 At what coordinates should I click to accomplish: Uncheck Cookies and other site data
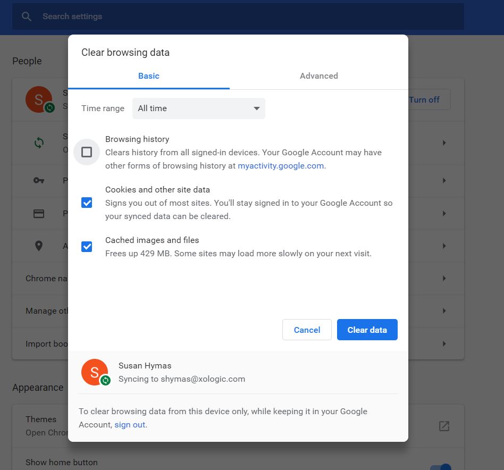click(87, 203)
